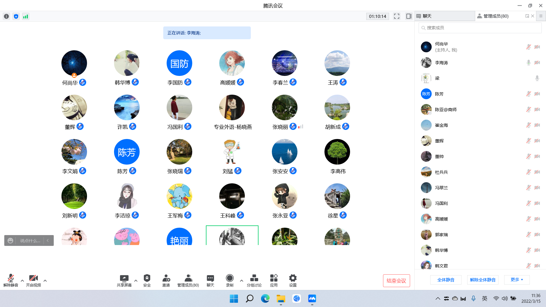This screenshot has width=546, height=307.
Task: Select the 管理成员(80) tab
Action: (x=496, y=16)
